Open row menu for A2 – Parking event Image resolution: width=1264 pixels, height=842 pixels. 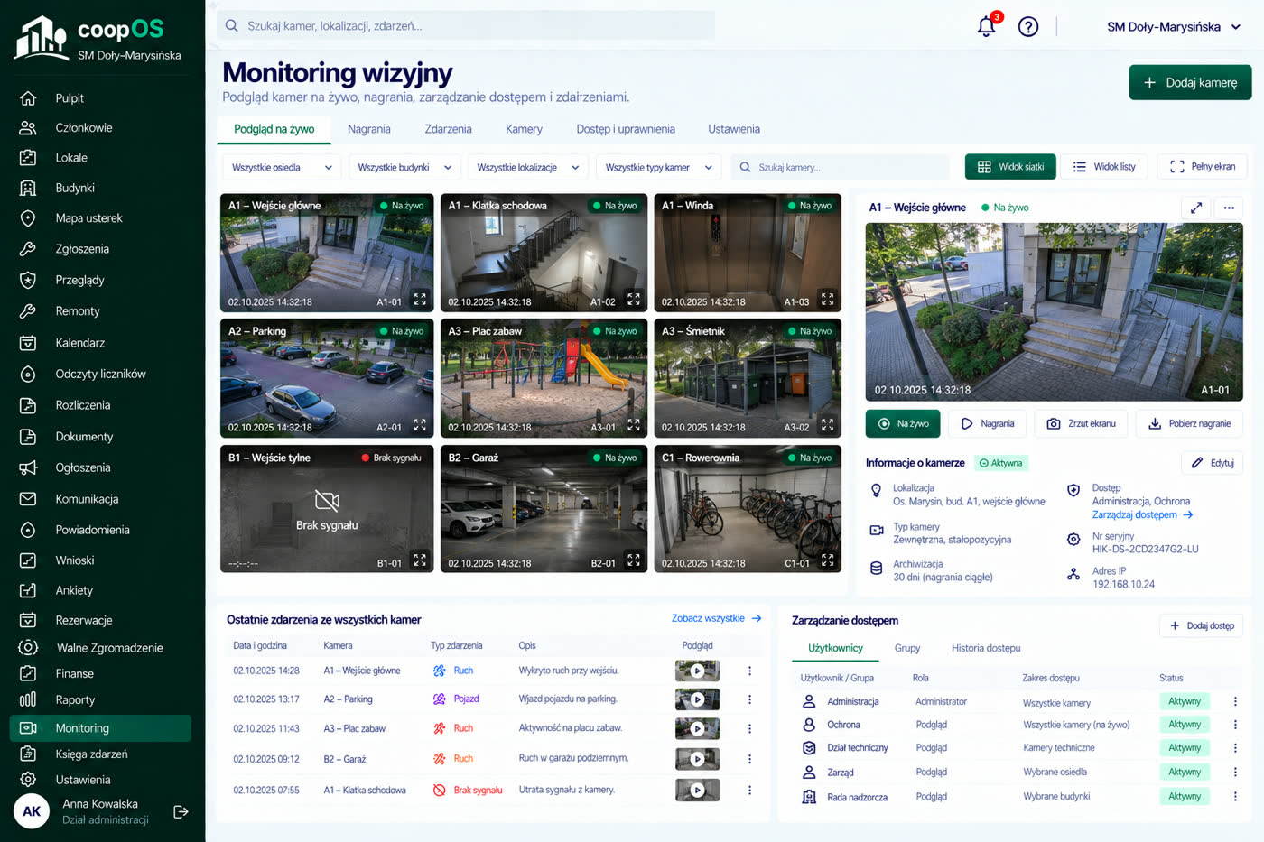click(x=749, y=699)
